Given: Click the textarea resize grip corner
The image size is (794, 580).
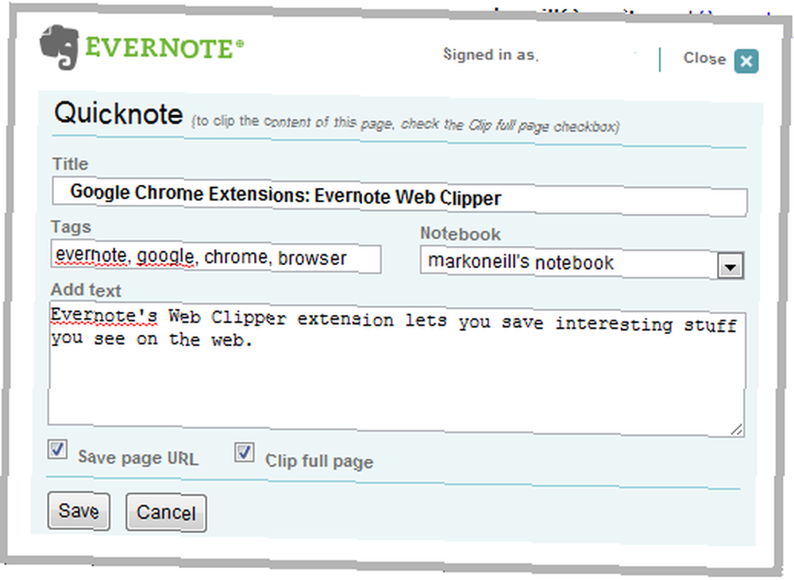Looking at the screenshot, I should tap(737, 429).
